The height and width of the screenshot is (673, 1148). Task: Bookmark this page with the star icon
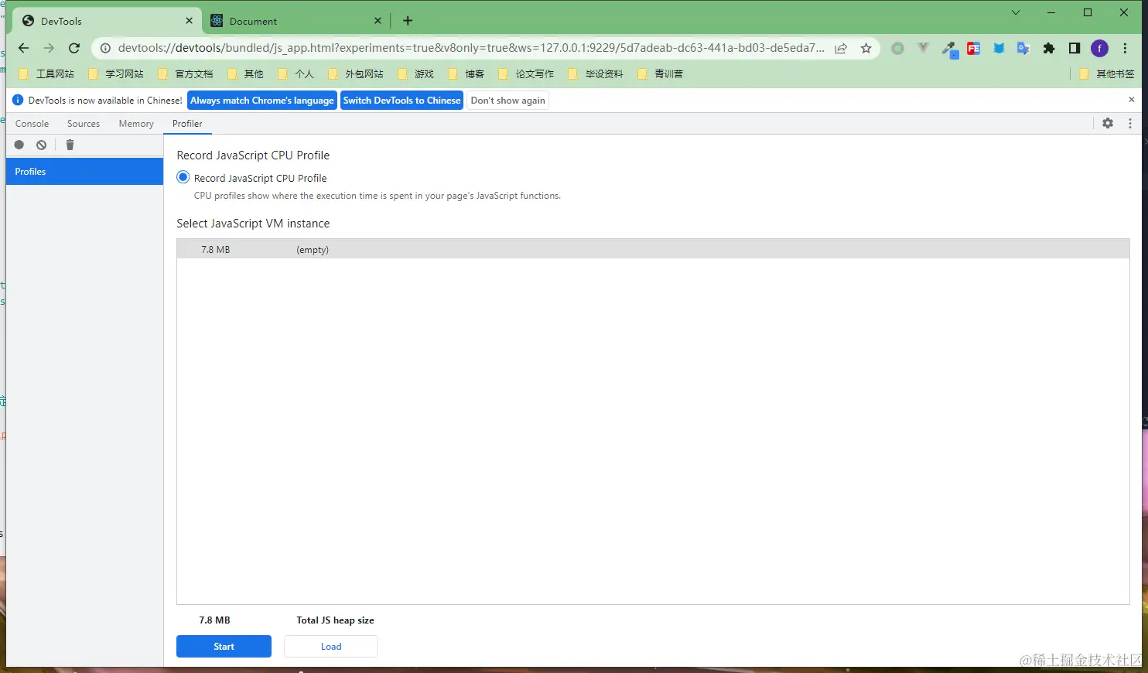866,48
